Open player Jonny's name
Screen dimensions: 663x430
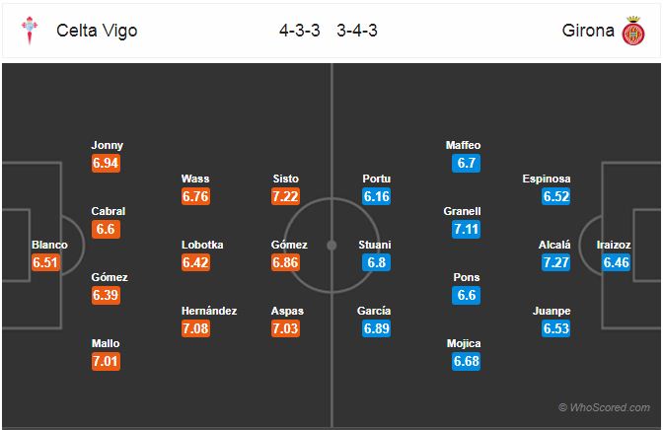[107, 145]
